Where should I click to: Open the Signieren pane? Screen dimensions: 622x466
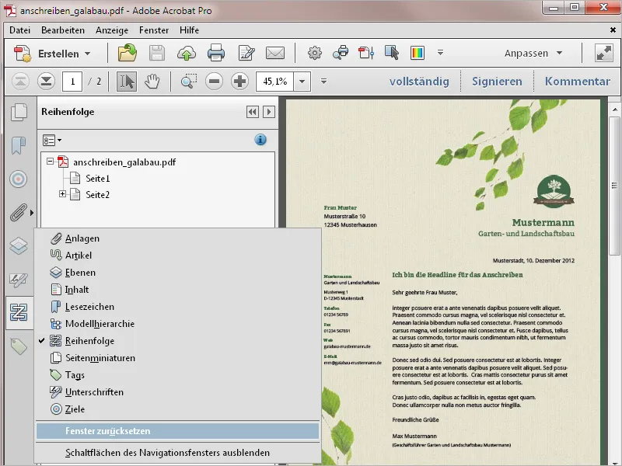pos(497,82)
